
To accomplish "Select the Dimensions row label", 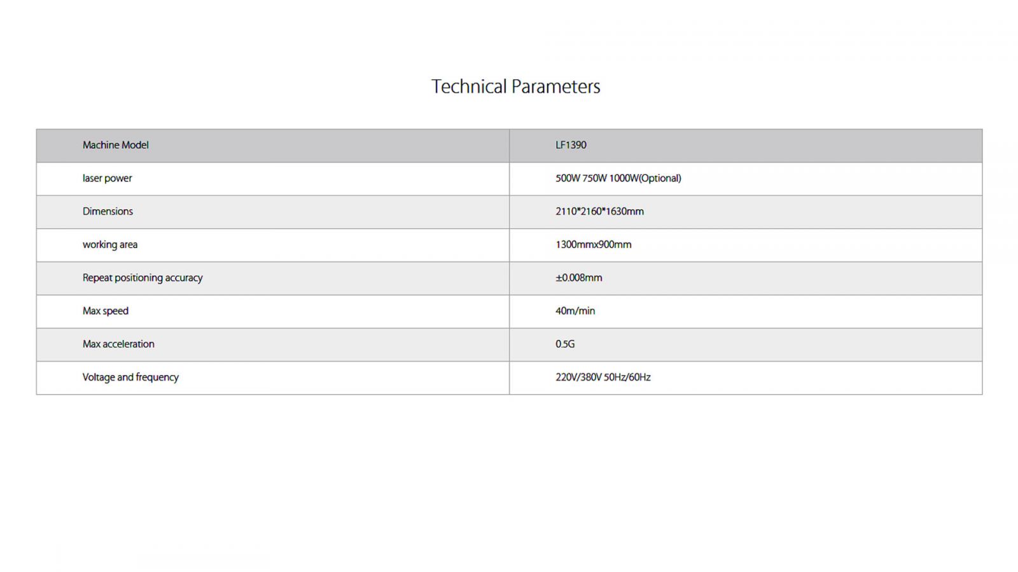I will click(108, 212).
